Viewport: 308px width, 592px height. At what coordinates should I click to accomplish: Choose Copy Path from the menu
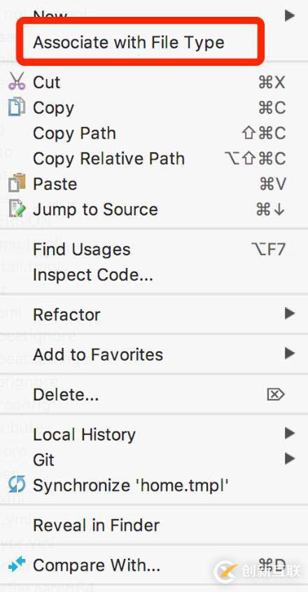click(74, 133)
